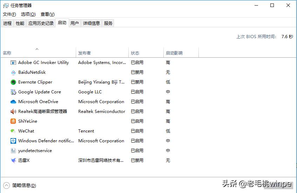The height and width of the screenshot is (193, 297).
Task: Click publisher Beijing Yinxiang Biji T...
Action: coord(101,82)
